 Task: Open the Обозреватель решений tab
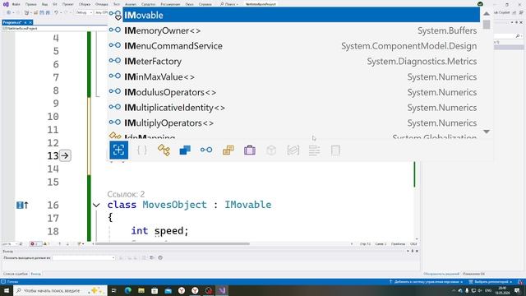441,274
